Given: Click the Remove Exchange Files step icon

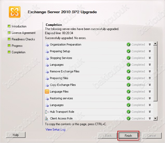Looking at the screenshot, I should (x=47, y=71).
